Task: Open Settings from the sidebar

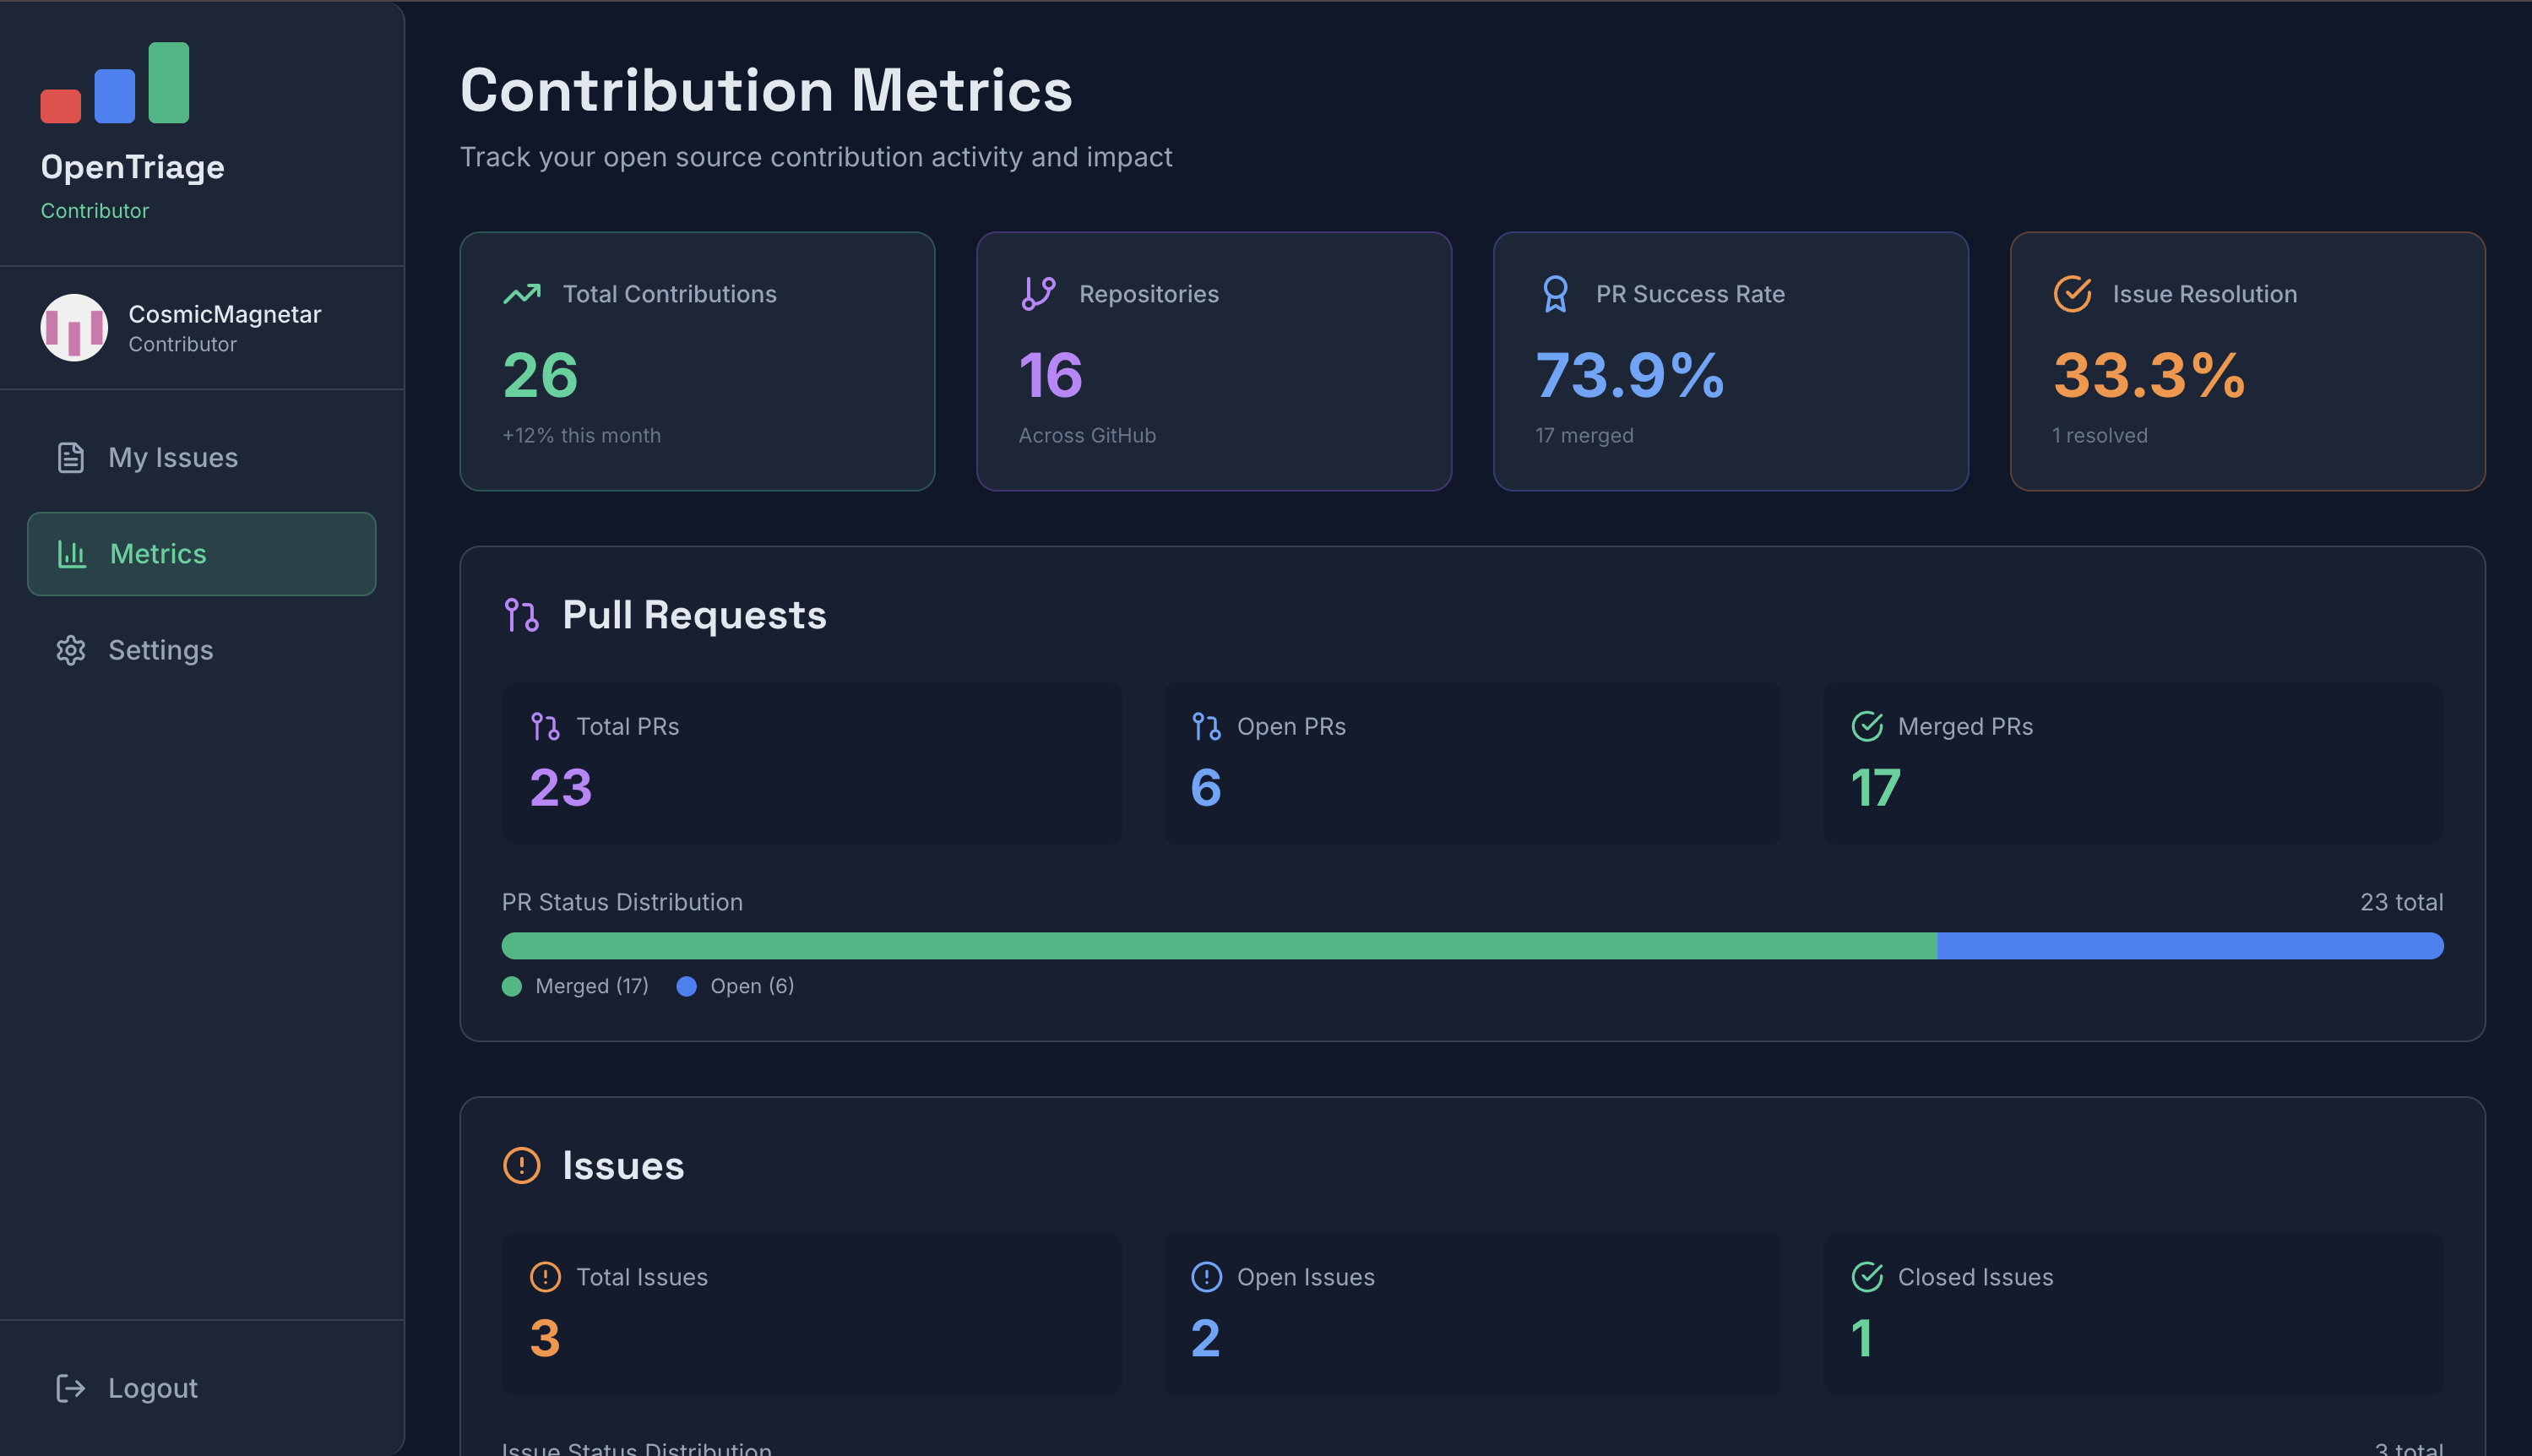Action: pyautogui.click(x=160, y=650)
